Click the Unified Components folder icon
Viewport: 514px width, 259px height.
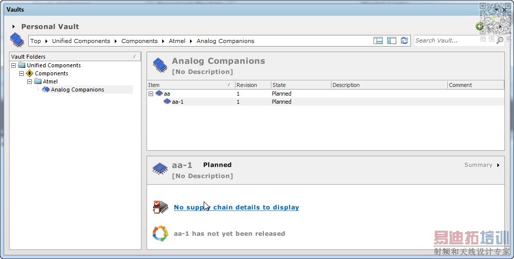click(22, 65)
